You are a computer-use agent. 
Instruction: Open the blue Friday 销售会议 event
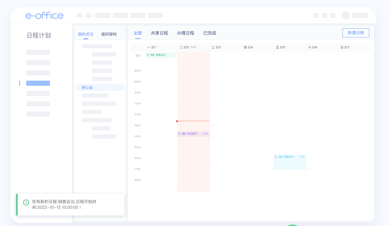[290, 157]
